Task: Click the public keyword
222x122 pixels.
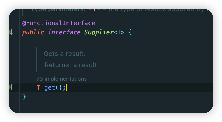Action: [x=33, y=32]
